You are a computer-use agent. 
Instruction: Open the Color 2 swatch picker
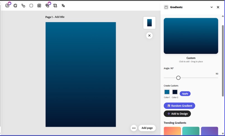pos(175,92)
